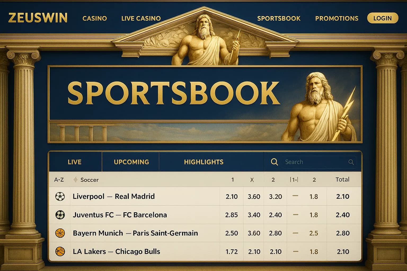Screen dimensions: 407x271
Task: Select the soccer icon next to Juventus FC match
Action: 60,215
